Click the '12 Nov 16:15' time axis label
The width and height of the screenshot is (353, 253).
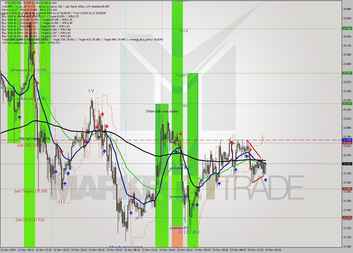(x=61, y=250)
